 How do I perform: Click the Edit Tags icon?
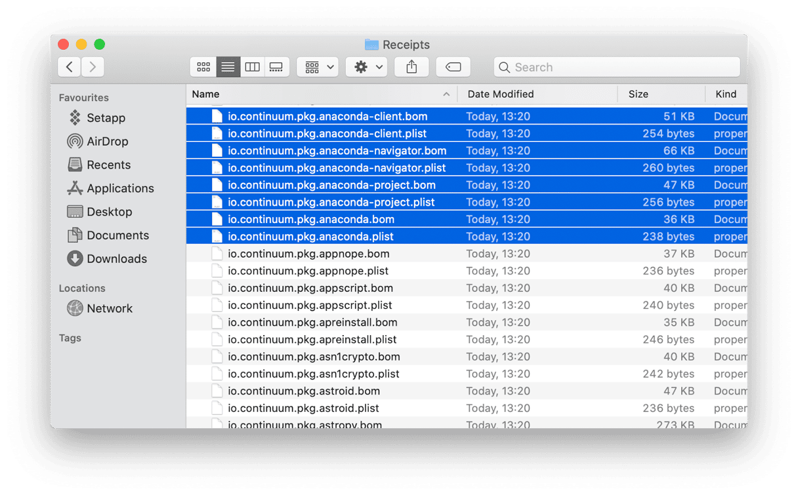tap(453, 67)
